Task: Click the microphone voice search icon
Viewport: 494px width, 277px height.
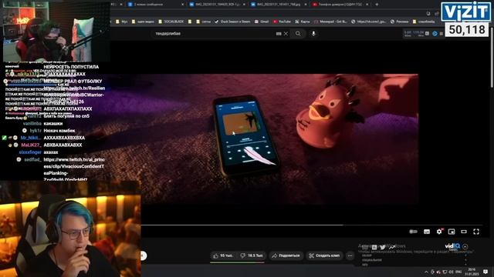Action: 313,34
